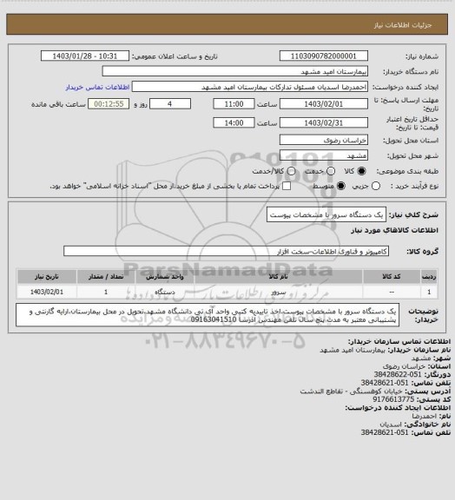Click the دستگاه unit cell
Image resolution: width=455 pixels, height=500 pixels.
[x=165, y=292]
